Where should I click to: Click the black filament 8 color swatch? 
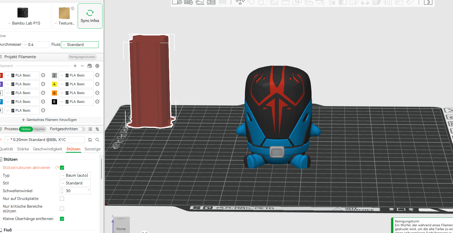point(54,102)
